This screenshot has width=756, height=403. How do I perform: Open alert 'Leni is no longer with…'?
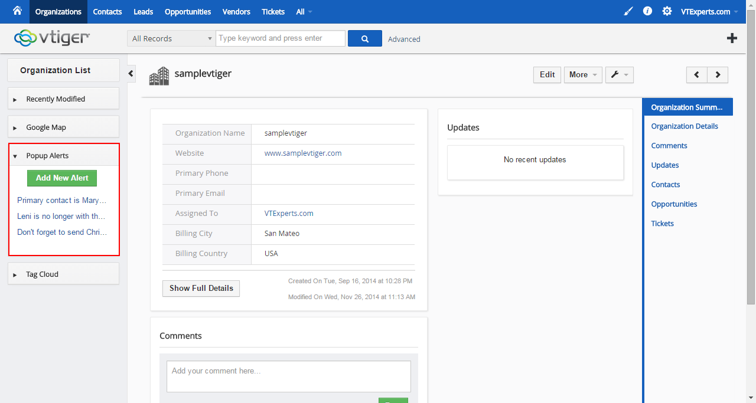[x=61, y=217]
